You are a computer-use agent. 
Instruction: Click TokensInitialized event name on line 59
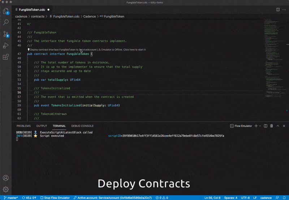point(66,105)
